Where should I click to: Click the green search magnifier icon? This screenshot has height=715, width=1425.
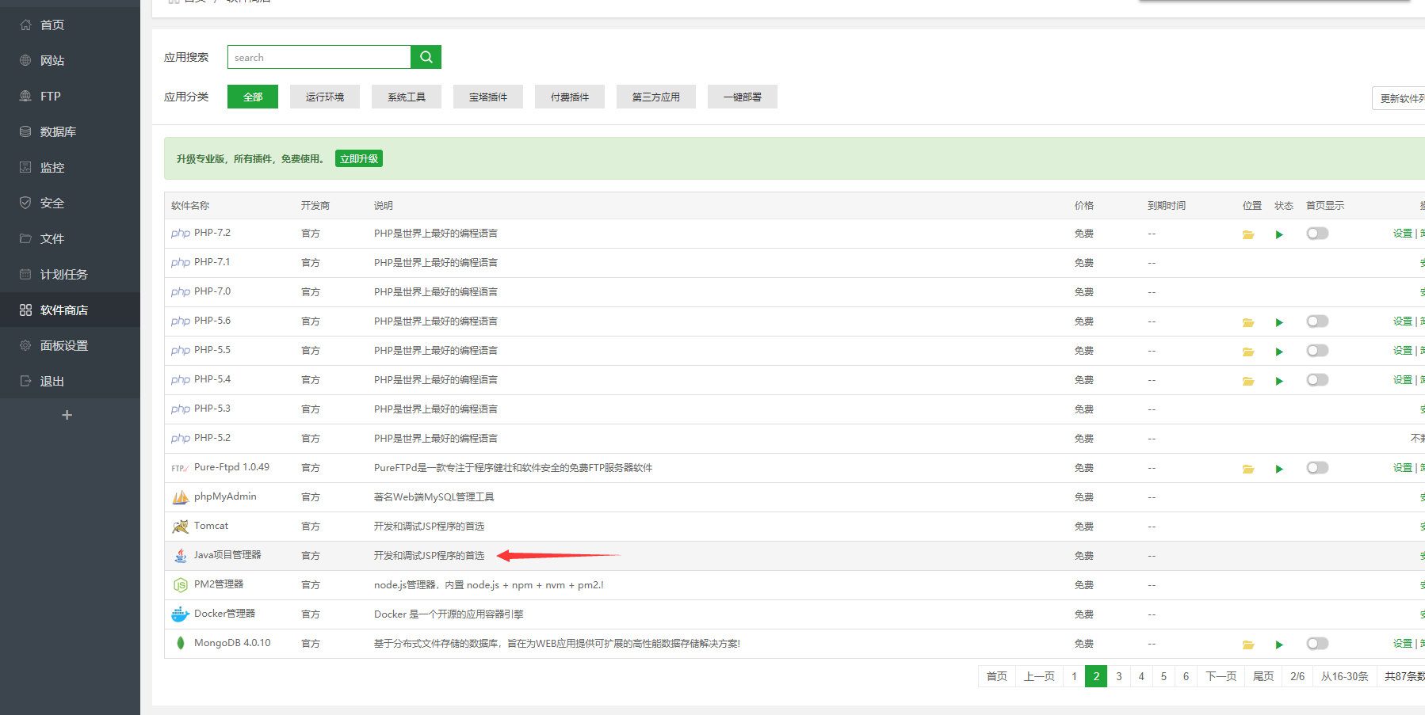[x=426, y=57]
